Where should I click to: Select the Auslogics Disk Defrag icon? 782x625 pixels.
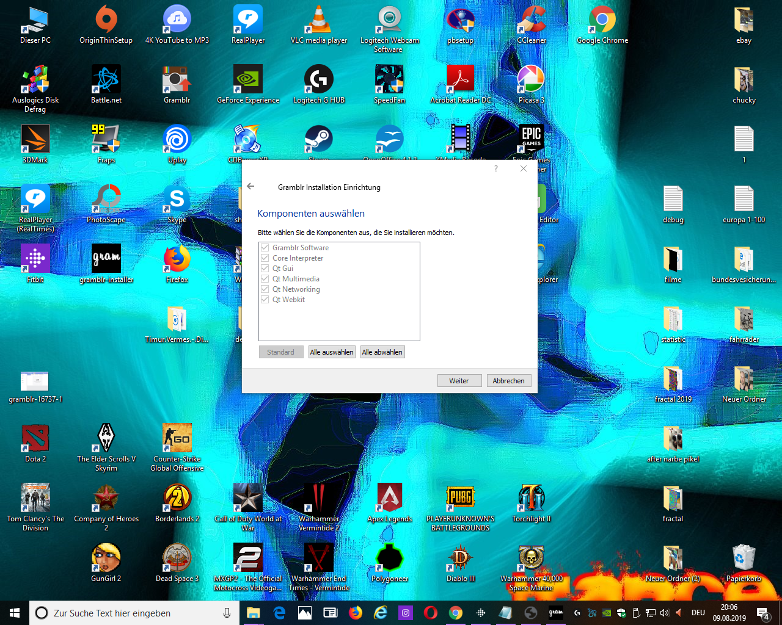35,89
